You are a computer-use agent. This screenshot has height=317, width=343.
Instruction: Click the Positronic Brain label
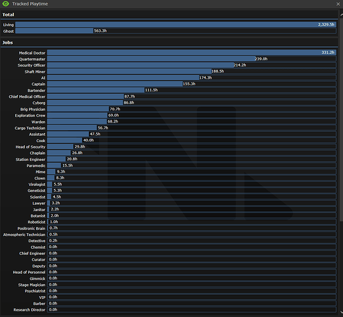tap(31, 228)
